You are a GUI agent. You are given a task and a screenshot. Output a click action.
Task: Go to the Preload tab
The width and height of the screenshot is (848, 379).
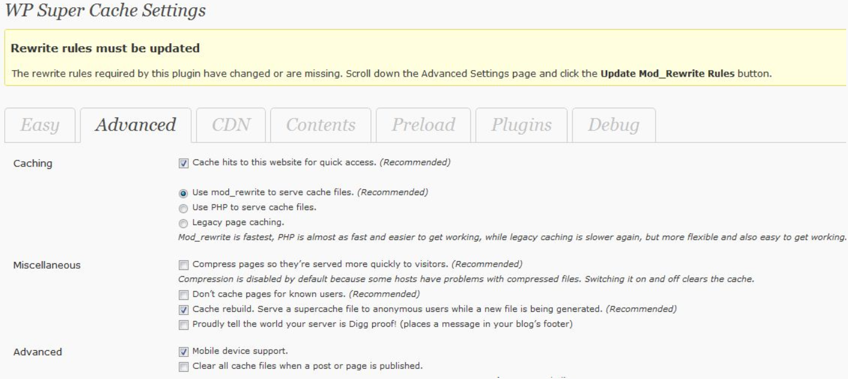tap(423, 125)
